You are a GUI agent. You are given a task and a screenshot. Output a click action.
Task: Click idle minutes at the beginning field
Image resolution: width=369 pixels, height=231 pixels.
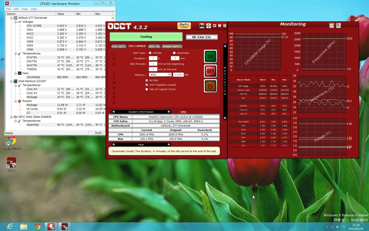(153, 64)
